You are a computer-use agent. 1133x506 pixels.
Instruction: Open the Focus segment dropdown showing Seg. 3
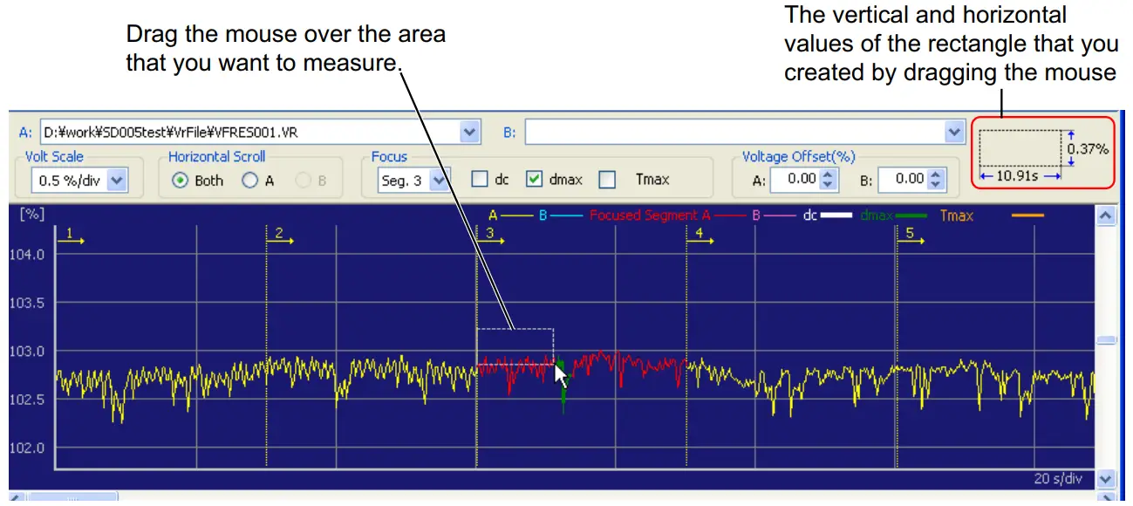pyautogui.click(x=440, y=179)
